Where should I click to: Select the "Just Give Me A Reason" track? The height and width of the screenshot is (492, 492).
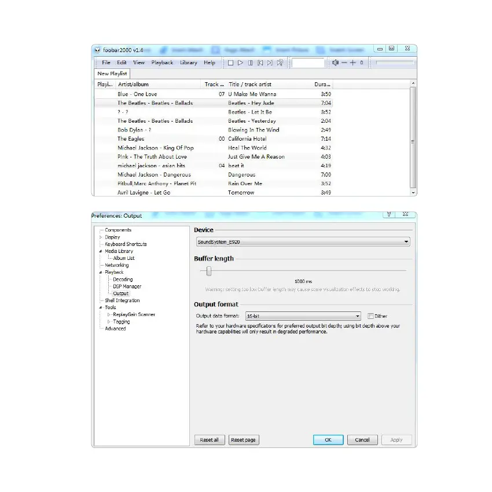click(x=214, y=157)
